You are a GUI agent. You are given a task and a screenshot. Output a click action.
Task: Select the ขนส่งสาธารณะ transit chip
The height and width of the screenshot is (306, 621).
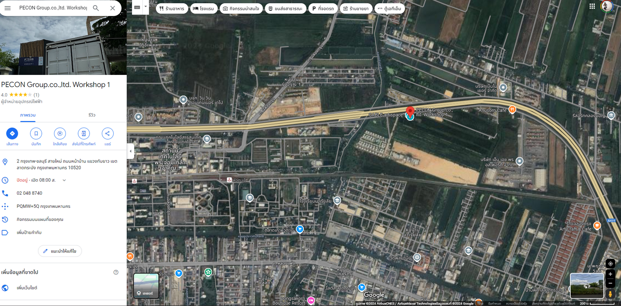click(x=285, y=9)
